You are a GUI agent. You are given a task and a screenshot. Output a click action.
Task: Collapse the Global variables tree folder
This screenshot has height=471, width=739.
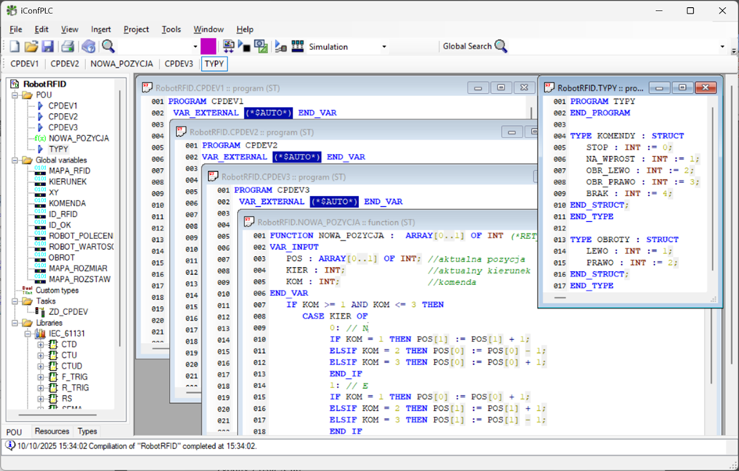tap(16, 160)
